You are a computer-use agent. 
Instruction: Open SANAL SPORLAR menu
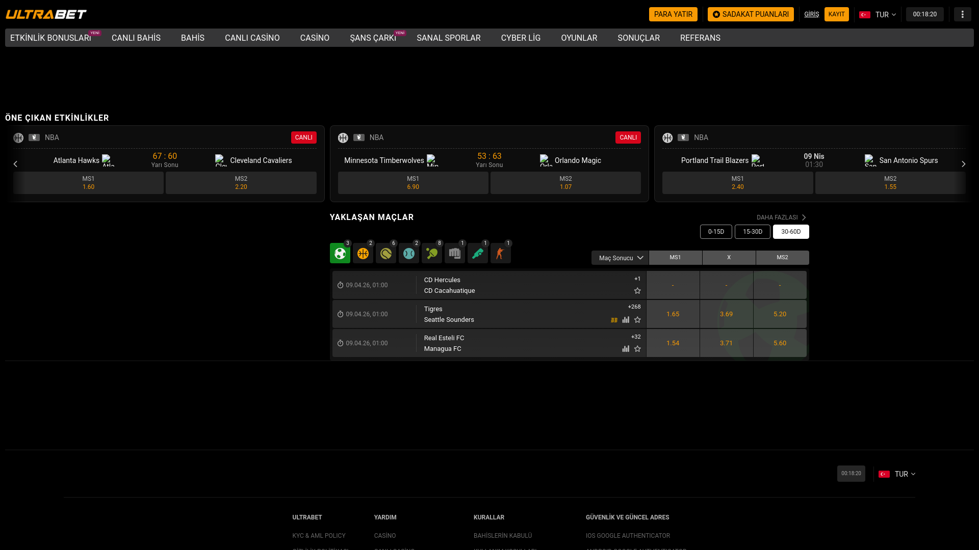[x=449, y=38]
